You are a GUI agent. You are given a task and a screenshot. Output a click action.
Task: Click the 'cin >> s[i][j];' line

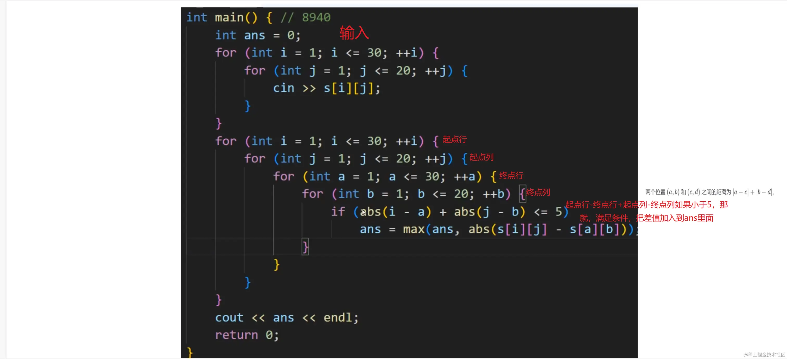(326, 88)
